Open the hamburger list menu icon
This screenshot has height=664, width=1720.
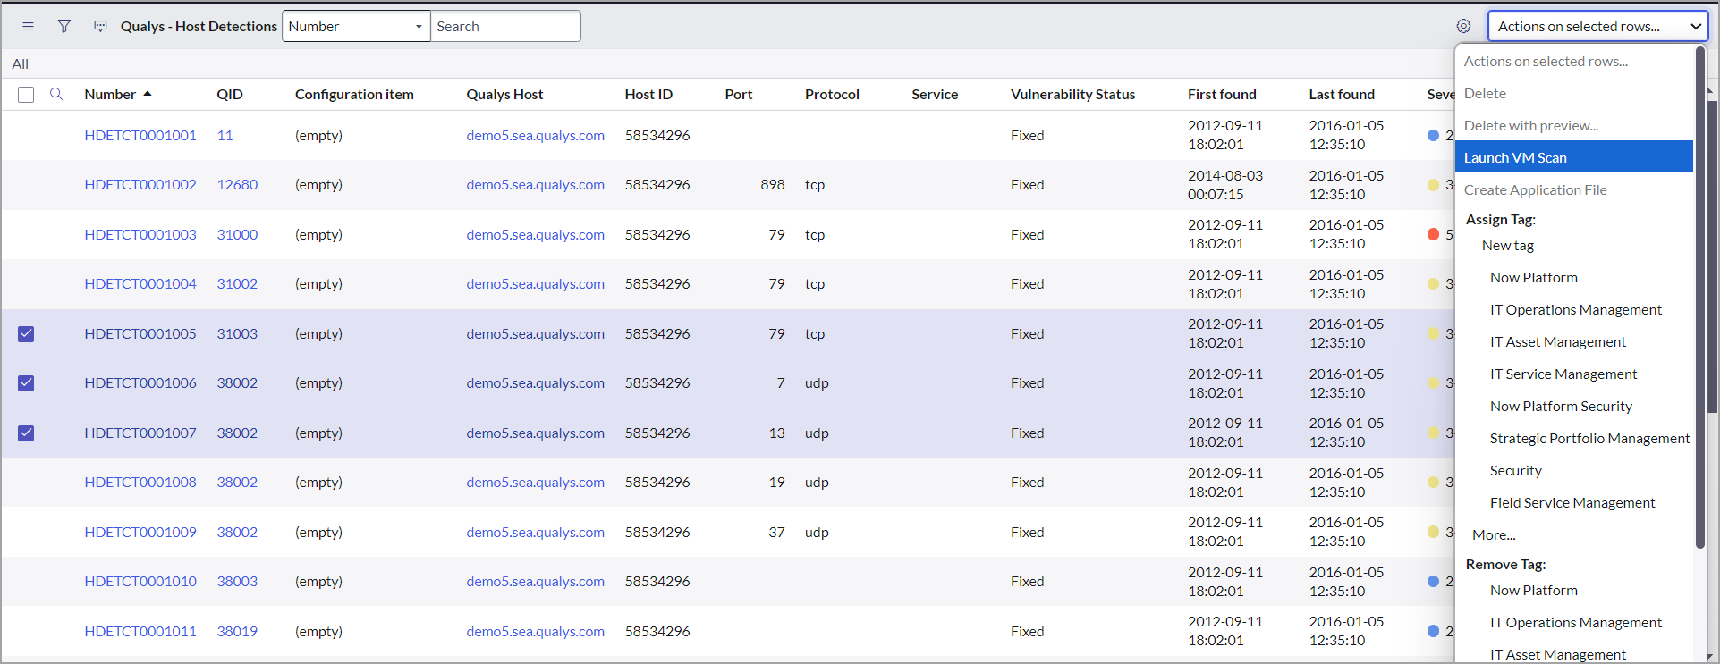tap(28, 27)
